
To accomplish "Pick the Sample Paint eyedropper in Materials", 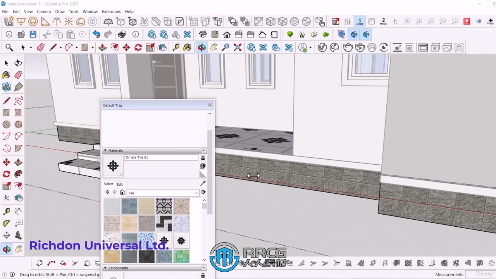I will pos(203,183).
